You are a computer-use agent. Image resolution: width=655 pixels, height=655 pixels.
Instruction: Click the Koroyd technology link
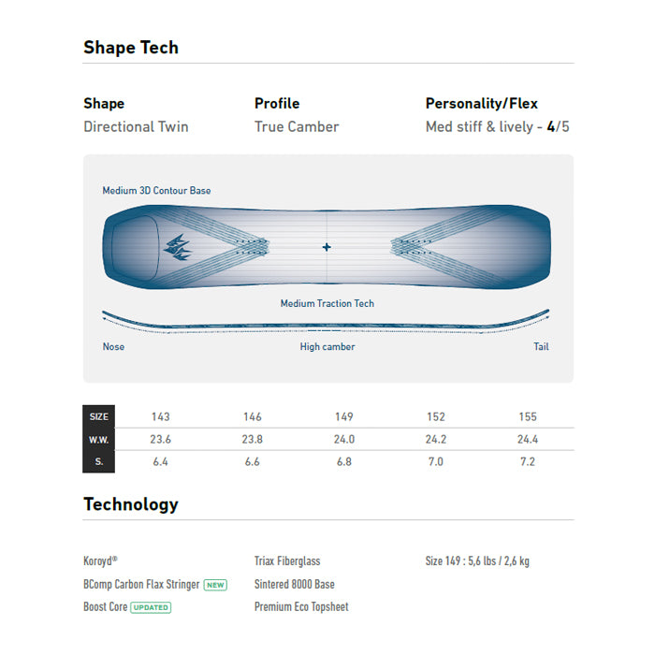click(100, 560)
